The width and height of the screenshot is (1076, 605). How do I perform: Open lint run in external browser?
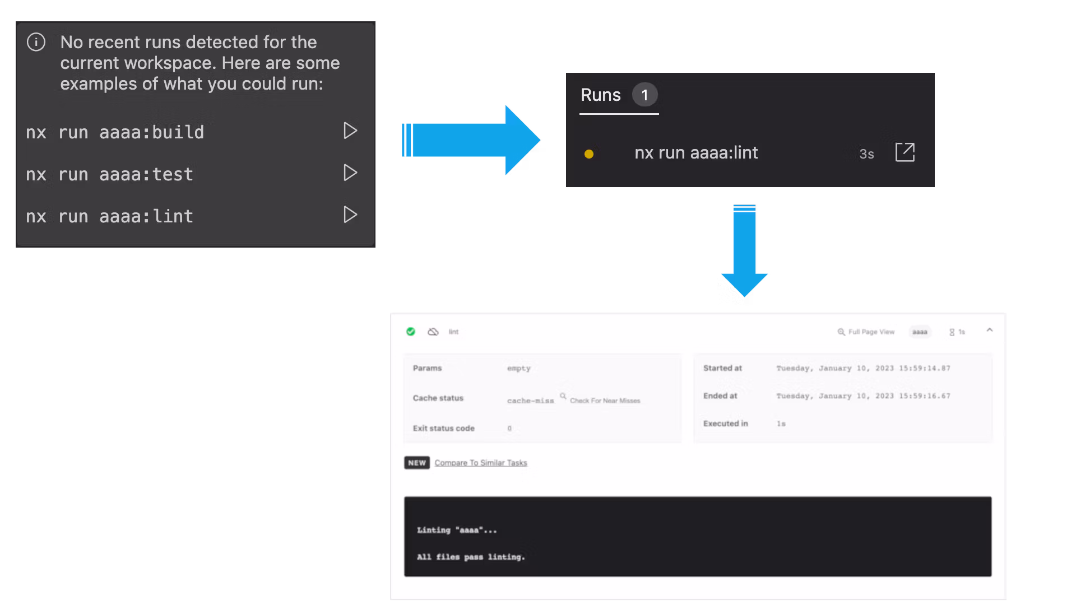tap(905, 152)
